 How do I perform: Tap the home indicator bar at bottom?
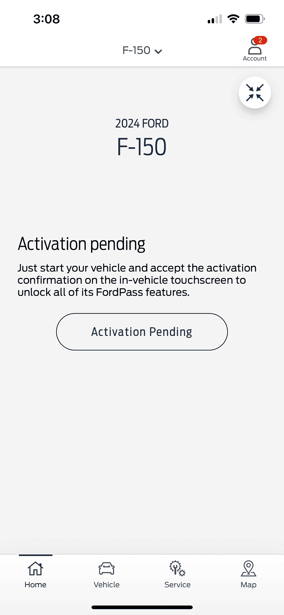(x=142, y=607)
